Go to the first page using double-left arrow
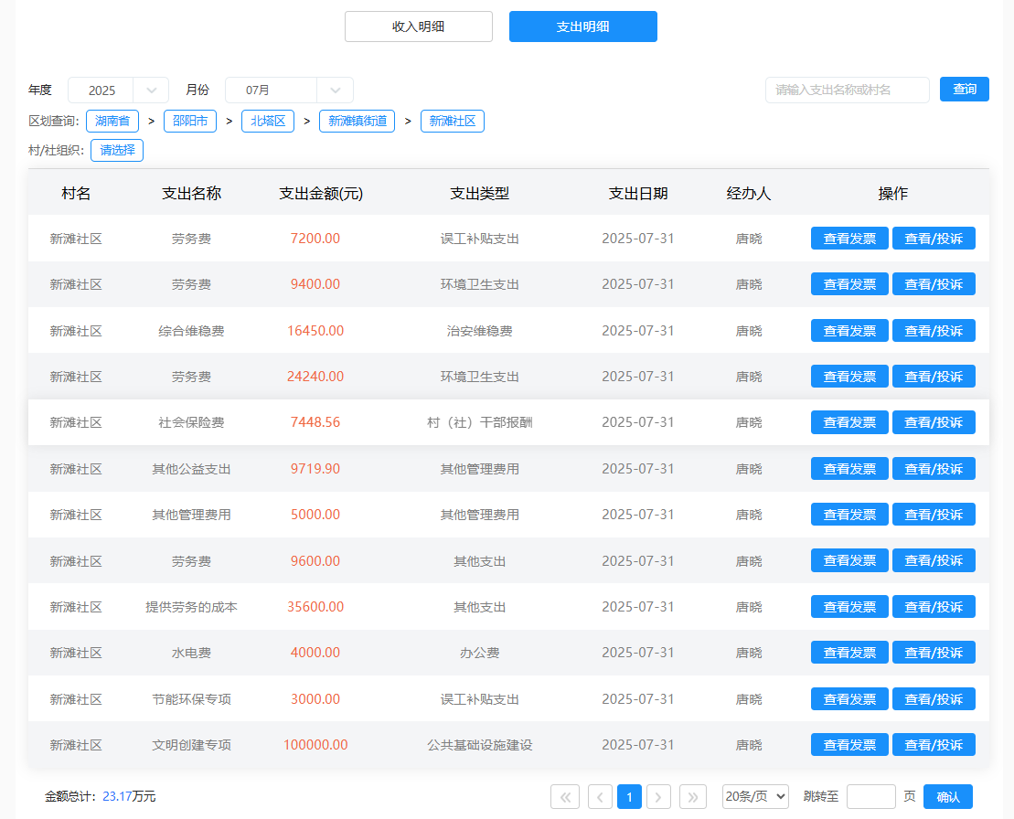The height and width of the screenshot is (819, 1014). pyautogui.click(x=564, y=797)
